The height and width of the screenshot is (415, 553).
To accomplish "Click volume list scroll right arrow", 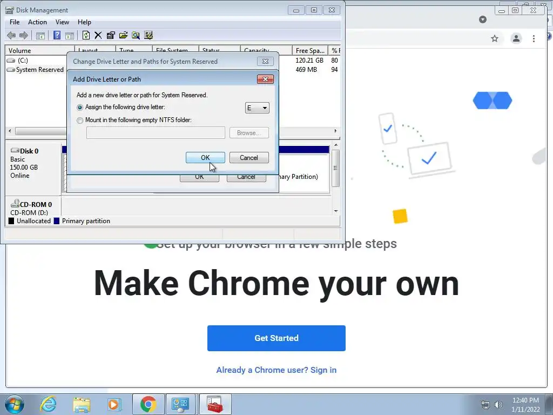I will (x=335, y=131).
